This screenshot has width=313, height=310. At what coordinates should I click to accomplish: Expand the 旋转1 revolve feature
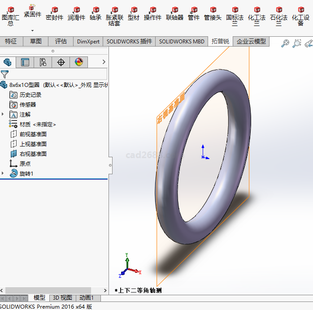[x=3, y=173]
